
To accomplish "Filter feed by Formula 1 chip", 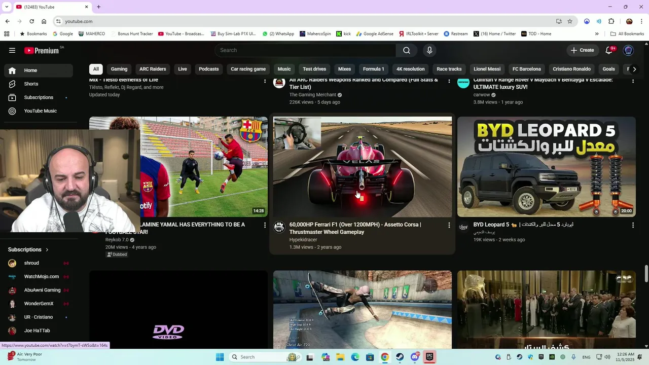I will tap(374, 69).
